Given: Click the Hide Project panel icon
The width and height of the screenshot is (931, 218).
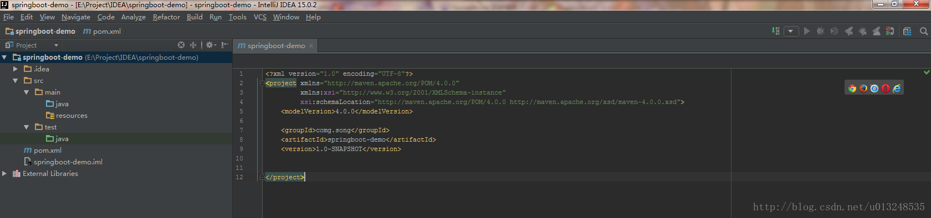Looking at the screenshot, I should 224,45.
